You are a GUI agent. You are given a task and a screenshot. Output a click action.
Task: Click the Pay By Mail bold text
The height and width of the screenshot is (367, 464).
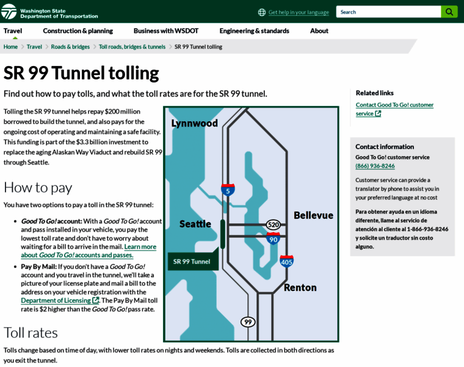tap(38, 267)
